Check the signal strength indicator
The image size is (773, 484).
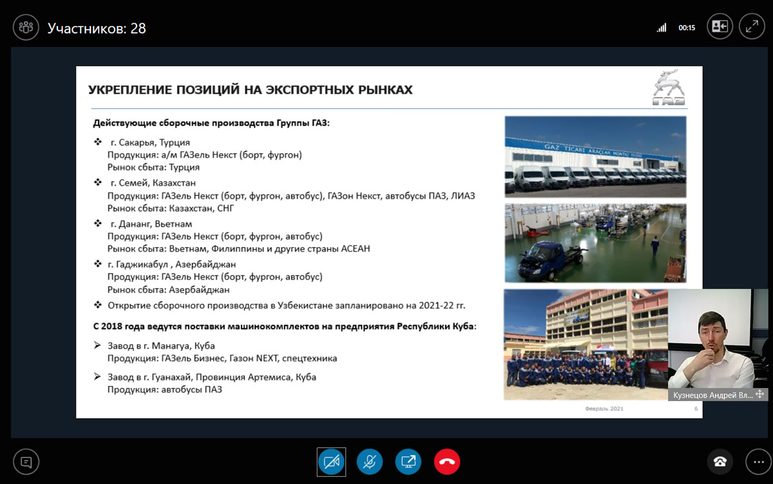point(661,28)
